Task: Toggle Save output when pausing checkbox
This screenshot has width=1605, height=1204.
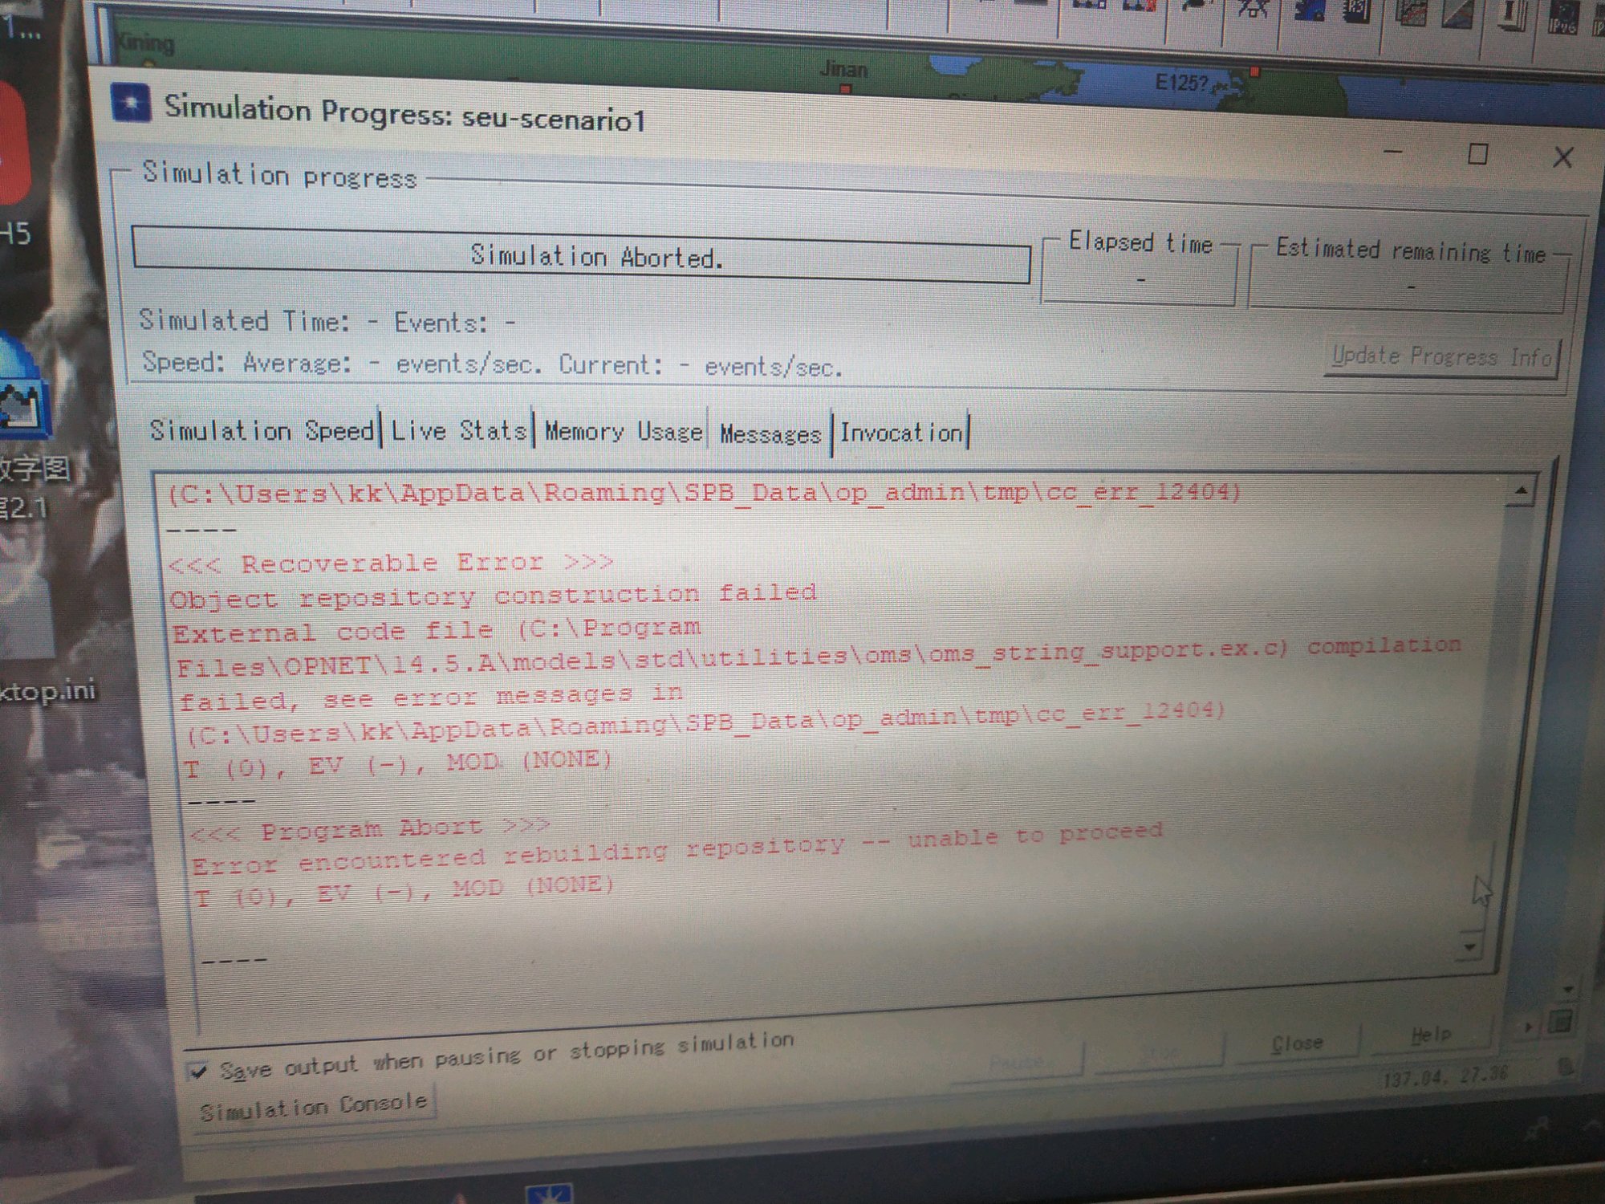Action: (197, 1071)
